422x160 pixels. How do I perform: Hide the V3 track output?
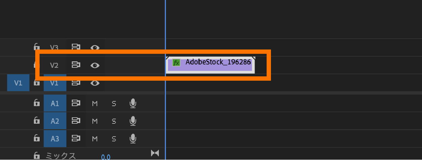click(x=95, y=47)
